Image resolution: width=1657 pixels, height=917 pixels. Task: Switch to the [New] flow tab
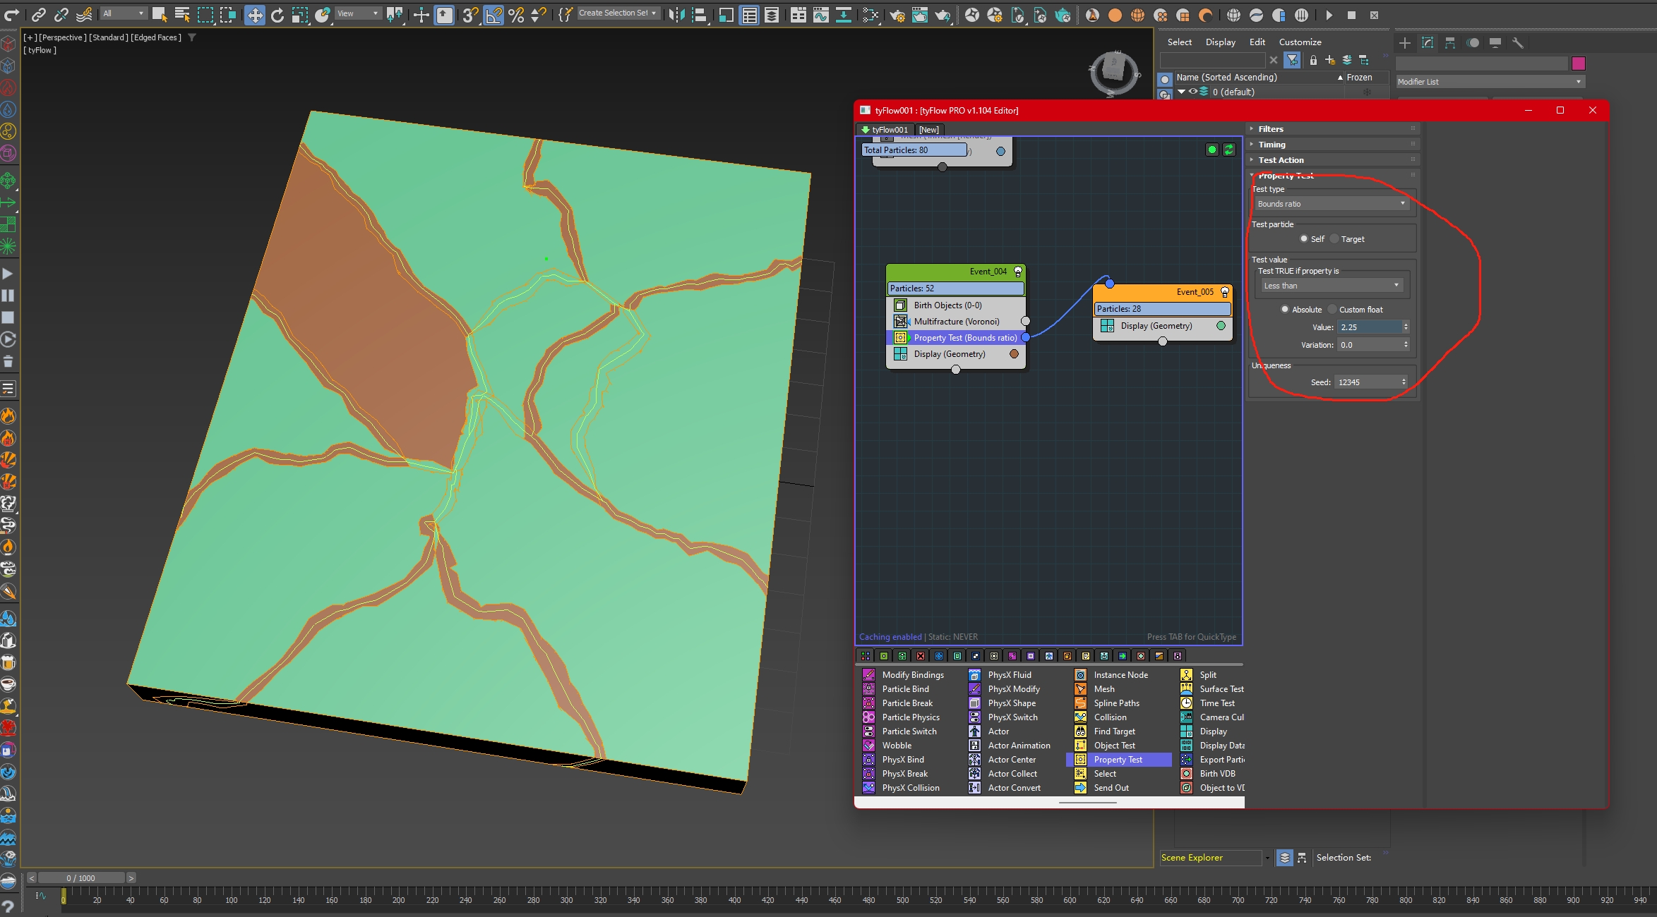click(x=928, y=130)
